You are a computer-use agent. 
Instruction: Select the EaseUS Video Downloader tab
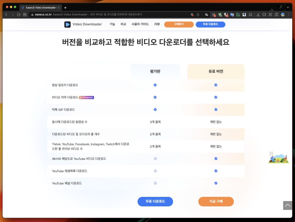coord(41,8)
